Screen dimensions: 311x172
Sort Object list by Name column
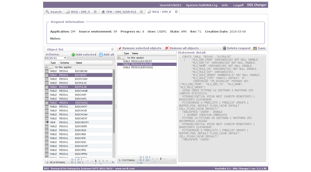[x=94, y=63]
